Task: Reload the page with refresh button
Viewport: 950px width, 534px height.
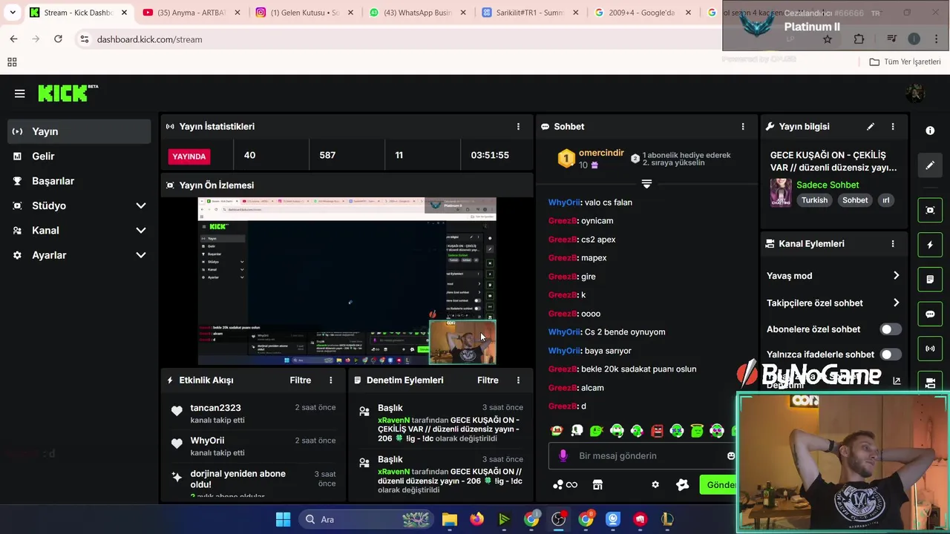Action: tap(58, 39)
